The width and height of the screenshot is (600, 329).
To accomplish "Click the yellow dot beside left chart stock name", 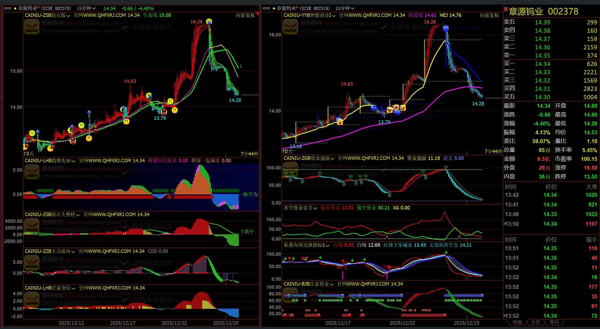I will [15, 9].
